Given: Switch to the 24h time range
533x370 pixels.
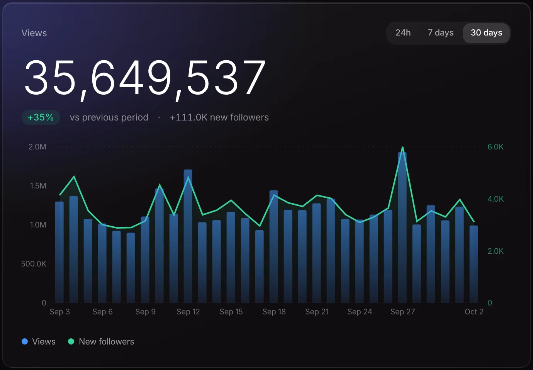Looking at the screenshot, I should click(403, 33).
